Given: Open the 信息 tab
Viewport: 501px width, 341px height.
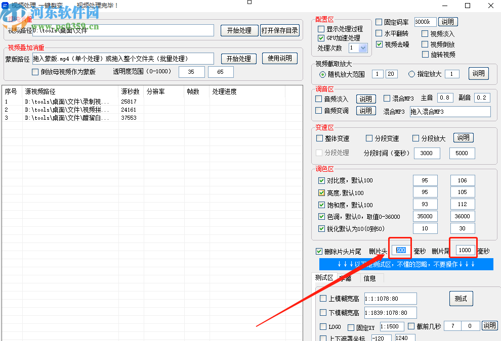Looking at the screenshot, I should pos(371,277).
